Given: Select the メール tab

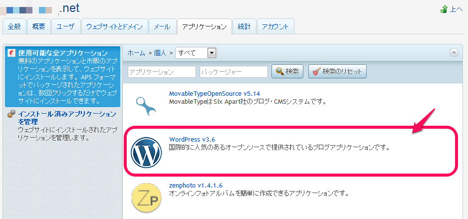Looking at the screenshot, I should (162, 26).
